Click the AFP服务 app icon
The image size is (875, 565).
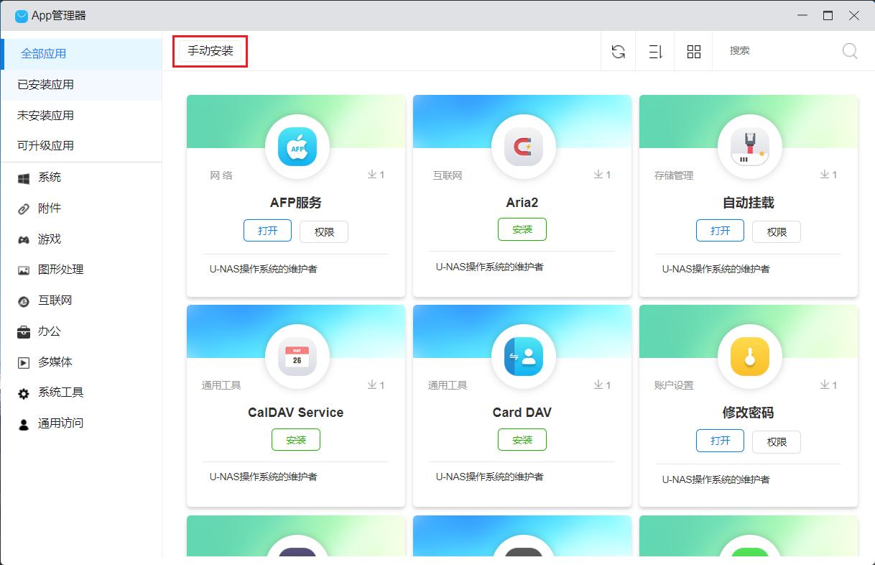click(297, 147)
